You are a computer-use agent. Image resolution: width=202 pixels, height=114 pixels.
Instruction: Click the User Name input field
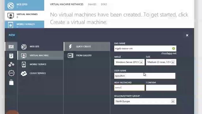pos(145,76)
